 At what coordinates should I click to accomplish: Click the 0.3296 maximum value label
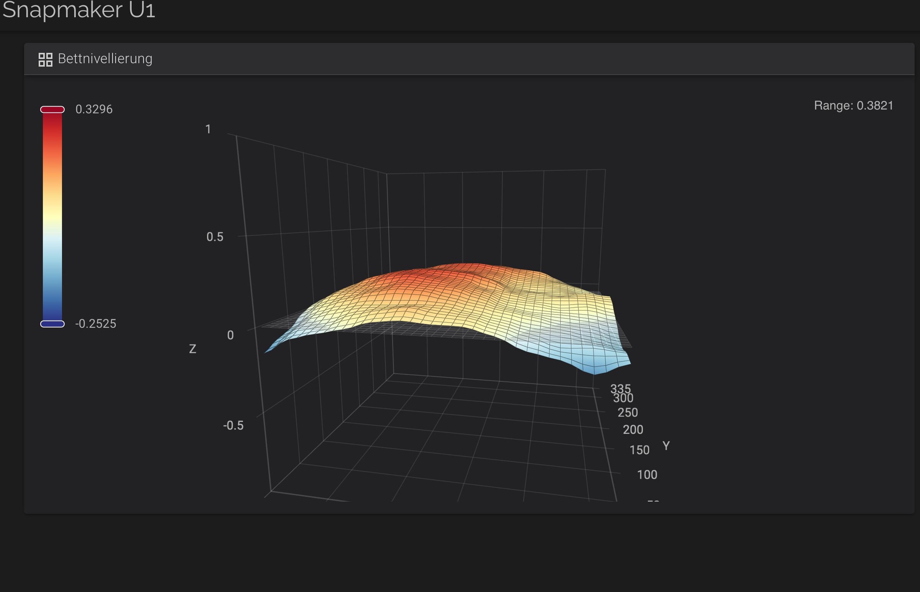94,110
